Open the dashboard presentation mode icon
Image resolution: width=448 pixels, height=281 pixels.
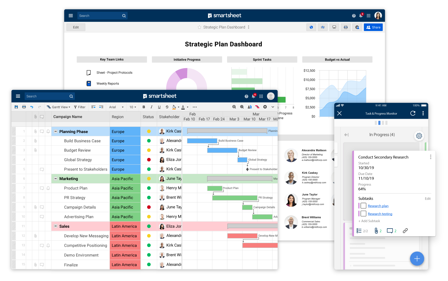[334, 27]
